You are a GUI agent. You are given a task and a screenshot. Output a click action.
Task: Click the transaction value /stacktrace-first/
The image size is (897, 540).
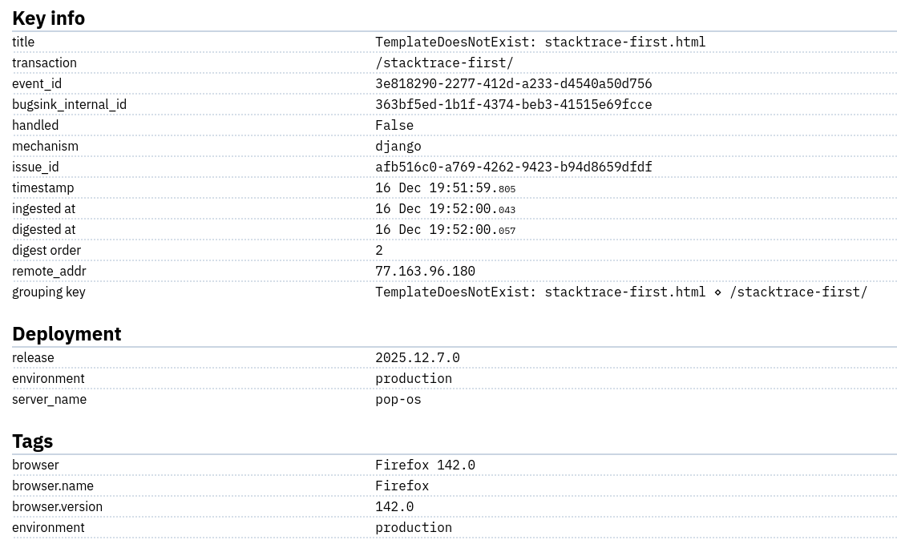click(444, 62)
